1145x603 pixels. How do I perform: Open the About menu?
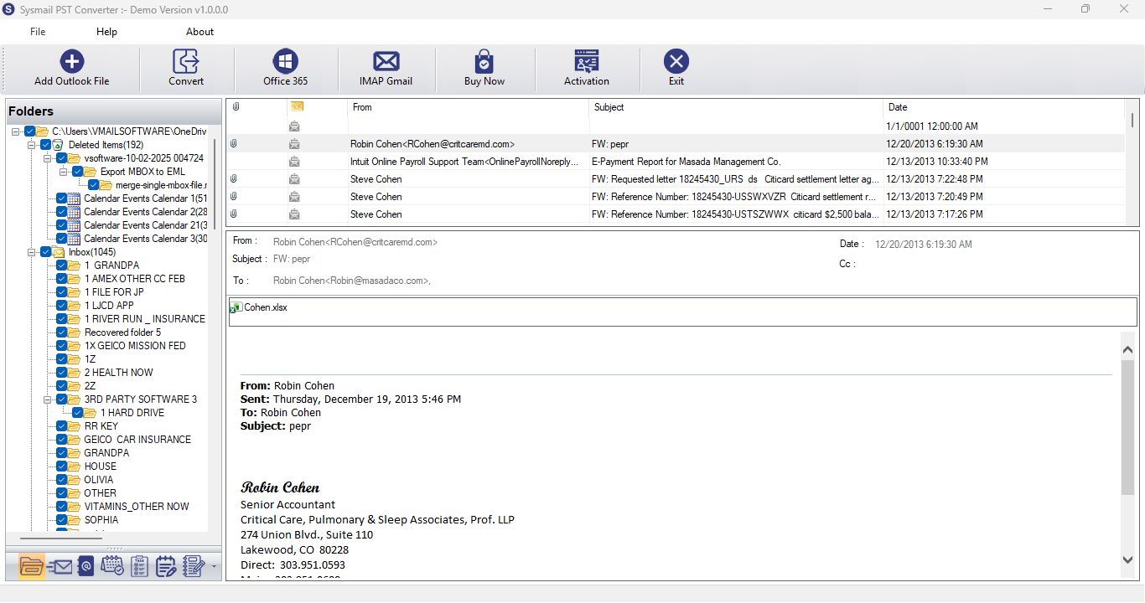pyautogui.click(x=199, y=32)
